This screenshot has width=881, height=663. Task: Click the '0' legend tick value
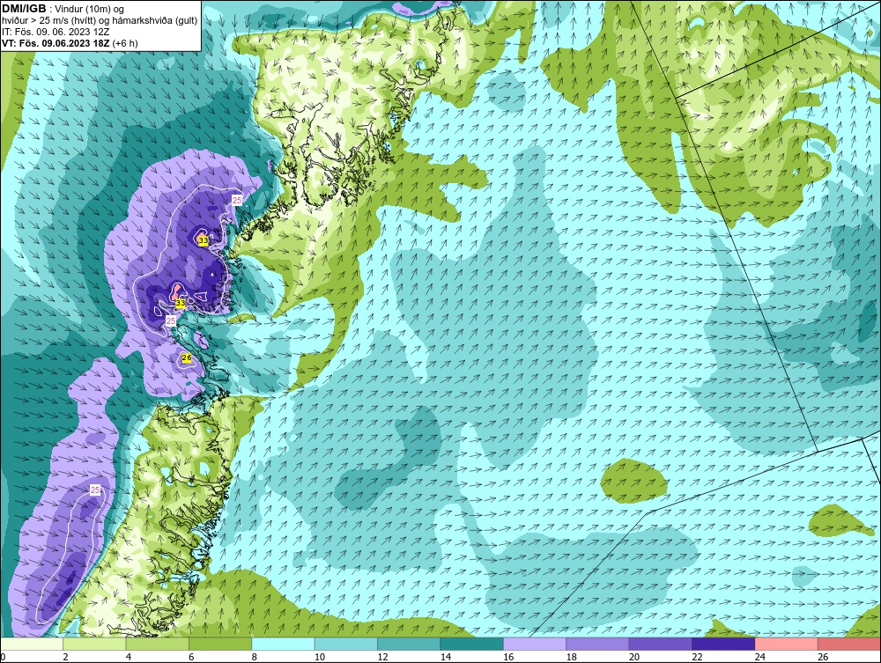[3, 657]
